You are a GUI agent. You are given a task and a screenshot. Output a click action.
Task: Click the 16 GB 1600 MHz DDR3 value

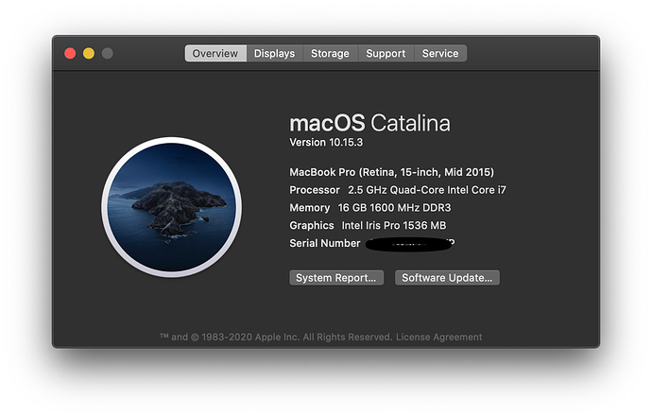coord(394,208)
